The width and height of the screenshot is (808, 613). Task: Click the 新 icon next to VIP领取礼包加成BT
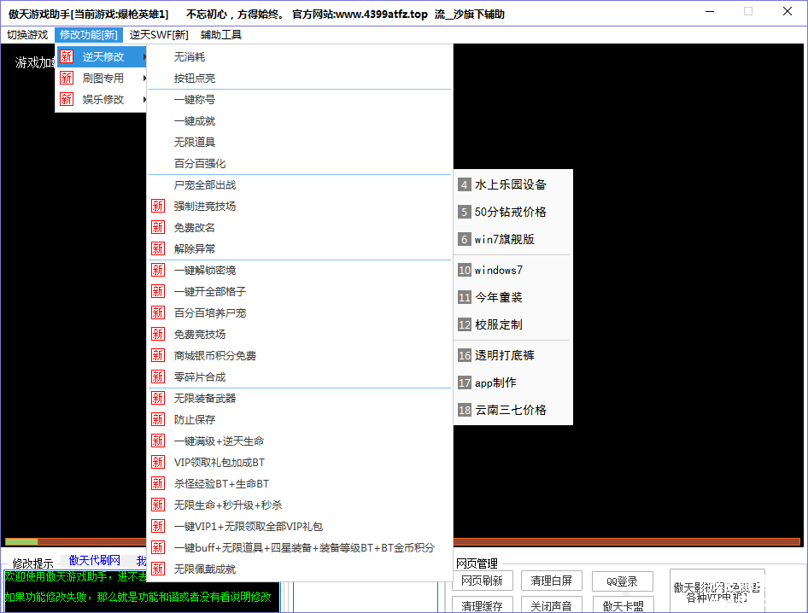(x=158, y=462)
